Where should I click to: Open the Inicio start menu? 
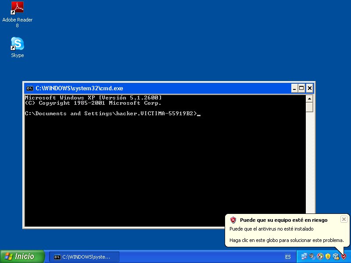[x=22, y=256]
